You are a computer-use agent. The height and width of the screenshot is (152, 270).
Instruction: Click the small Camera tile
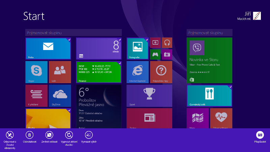pos(167,54)
